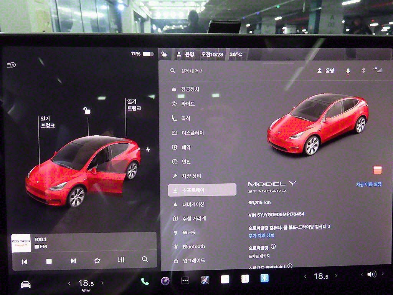The image size is (393, 295).
Task: Tap the notification bell icon
Action: tap(348, 71)
